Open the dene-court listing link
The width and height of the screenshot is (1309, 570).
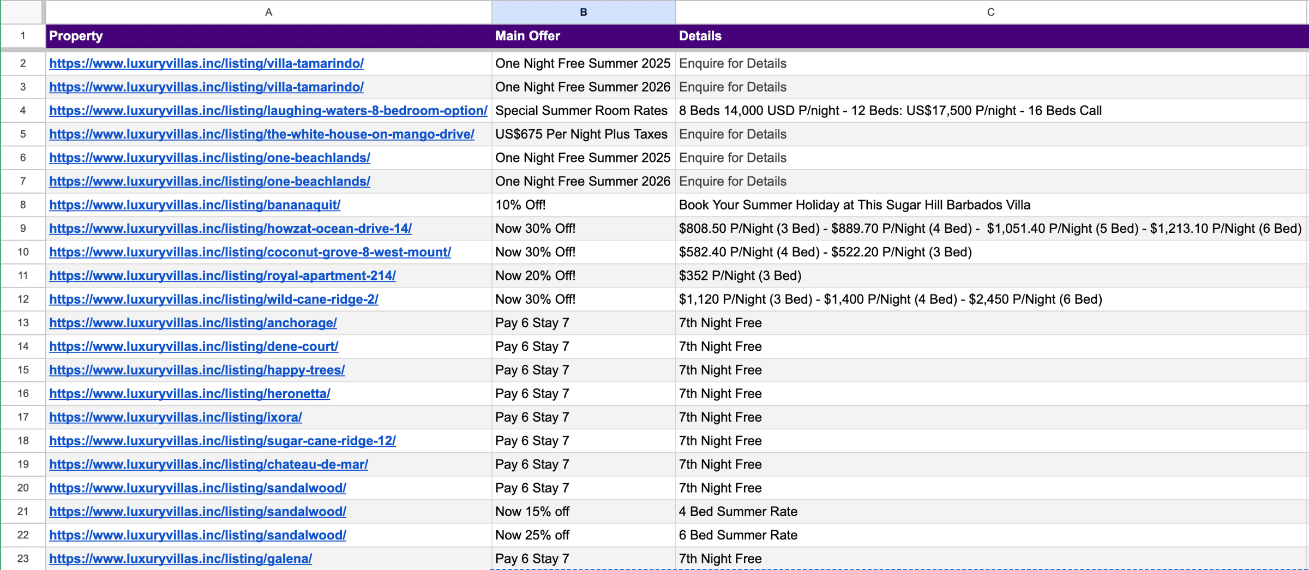click(x=194, y=346)
